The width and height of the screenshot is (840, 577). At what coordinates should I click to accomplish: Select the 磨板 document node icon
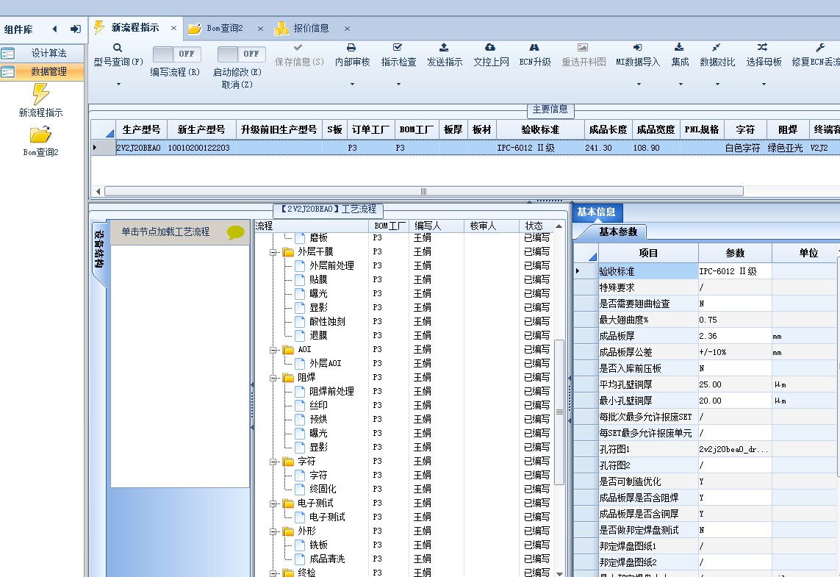pos(301,237)
